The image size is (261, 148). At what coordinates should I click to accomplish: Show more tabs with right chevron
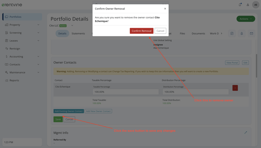[x=222, y=33]
